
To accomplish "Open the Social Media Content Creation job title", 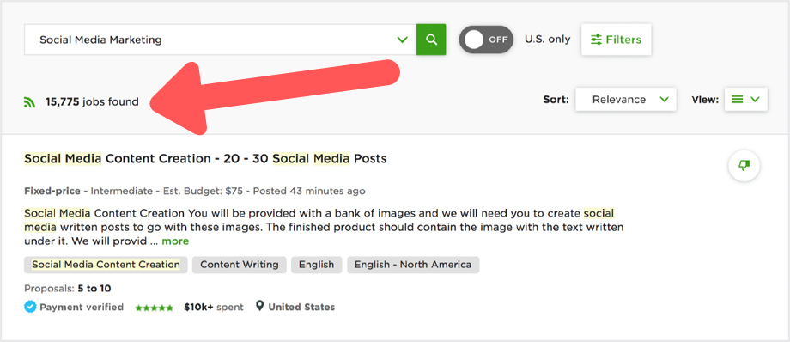I will tap(205, 158).
